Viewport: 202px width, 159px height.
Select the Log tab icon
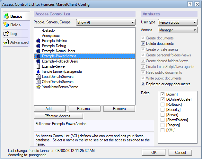click(6, 33)
